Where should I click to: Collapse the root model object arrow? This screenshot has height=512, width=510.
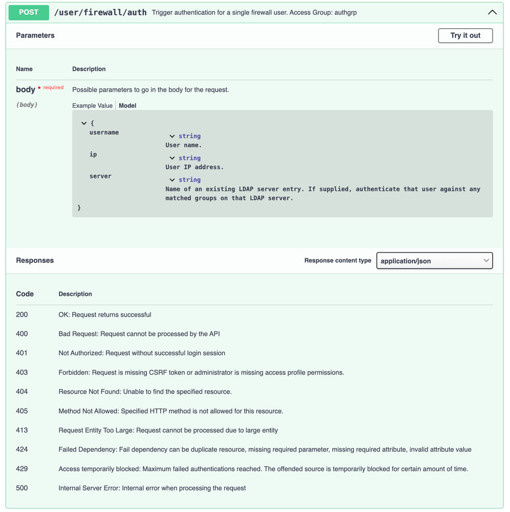pyautogui.click(x=84, y=124)
